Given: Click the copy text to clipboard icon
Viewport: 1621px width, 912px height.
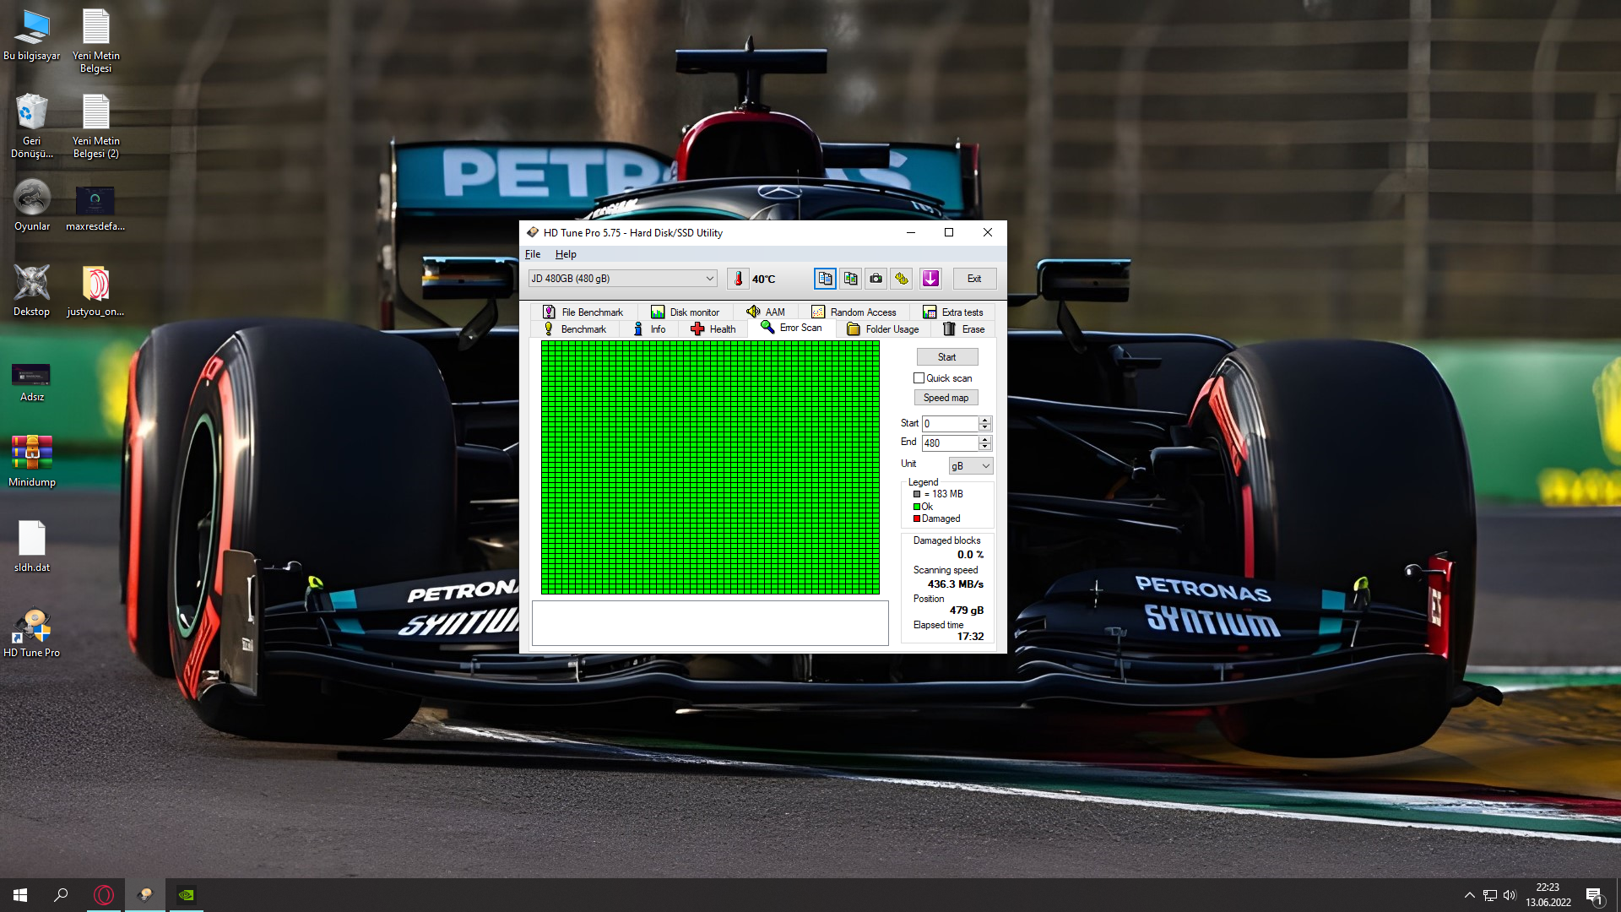Looking at the screenshot, I should (x=825, y=279).
